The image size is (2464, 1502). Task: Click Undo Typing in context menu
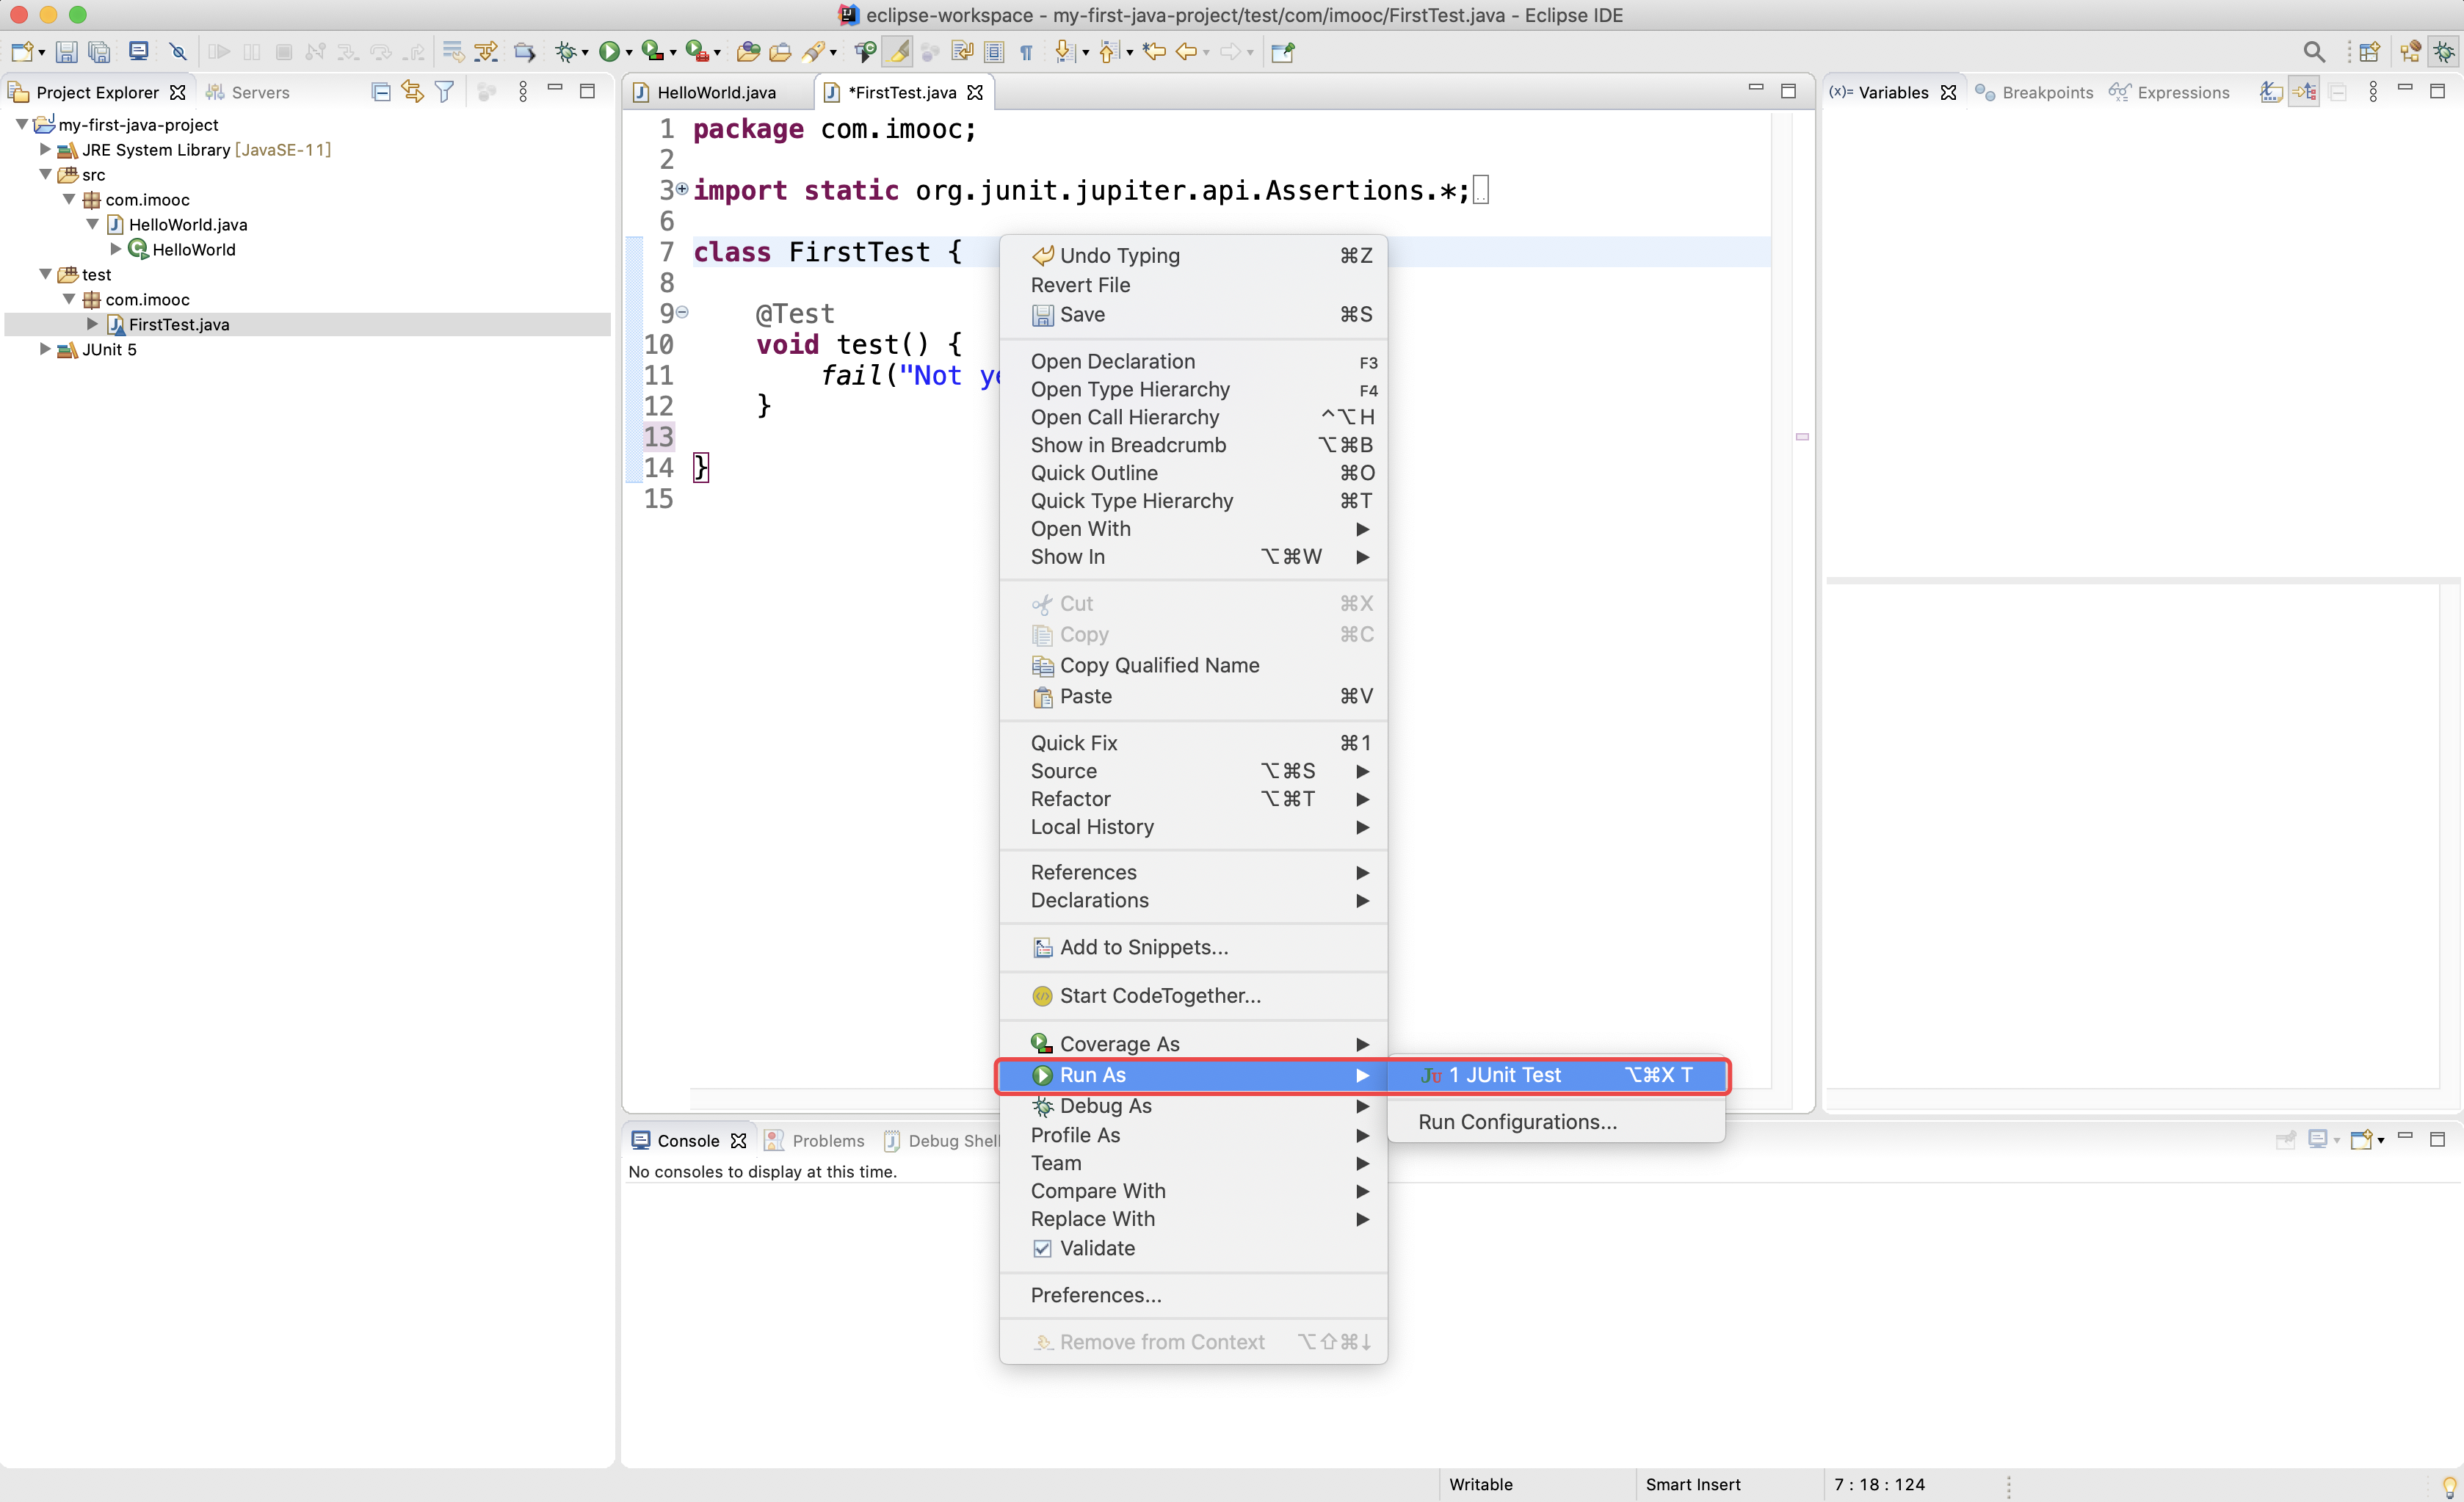pos(1193,255)
